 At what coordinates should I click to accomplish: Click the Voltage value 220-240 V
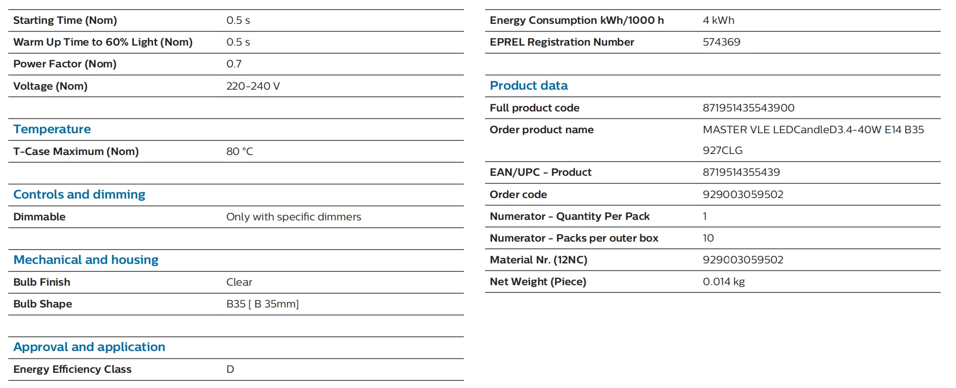(x=253, y=86)
